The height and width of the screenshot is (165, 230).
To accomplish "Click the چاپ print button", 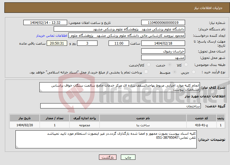I will point(128,157).
